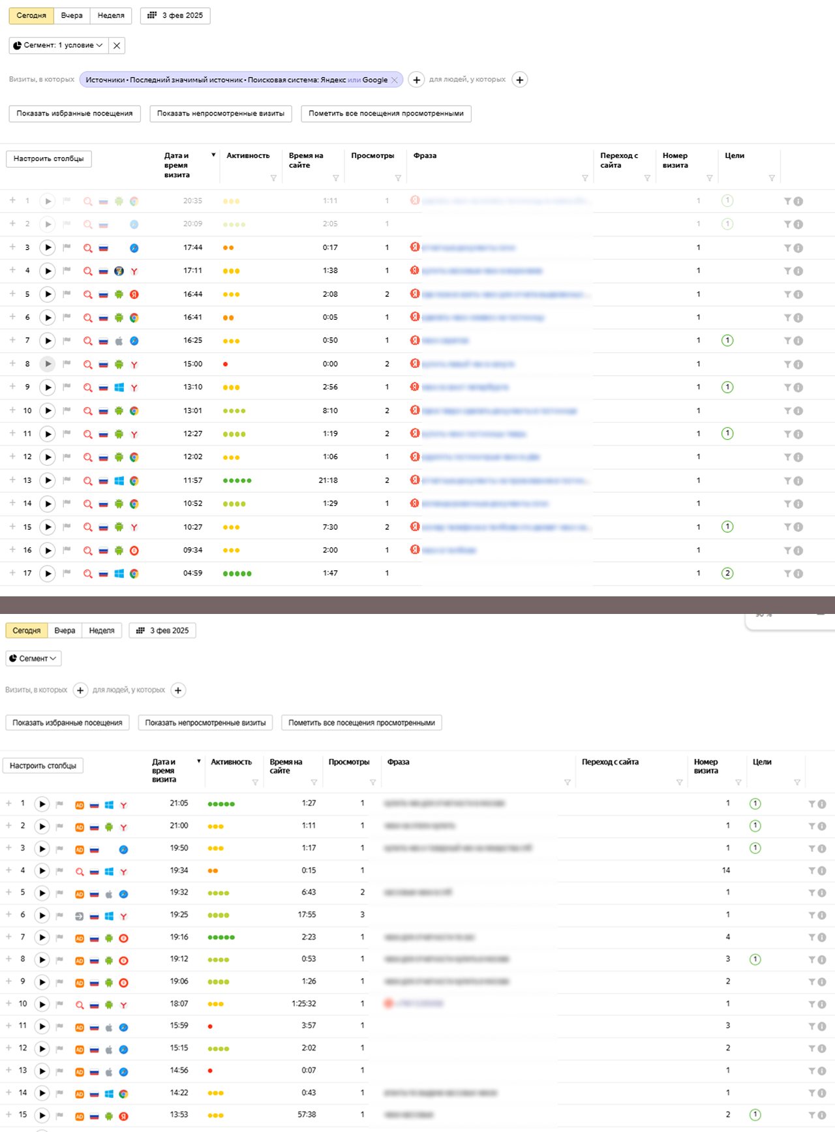Select 'Неделя' tab in the lower report
Screen dimensions: 835x1132
click(x=102, y=631)
